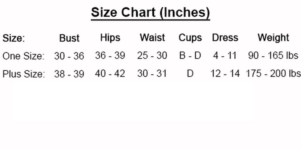
Task: Click the Weight column header
Action: 273,38
